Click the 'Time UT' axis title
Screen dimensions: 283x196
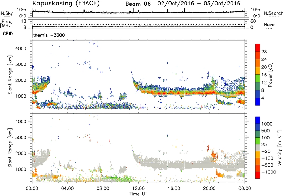[x=138, y=194]
